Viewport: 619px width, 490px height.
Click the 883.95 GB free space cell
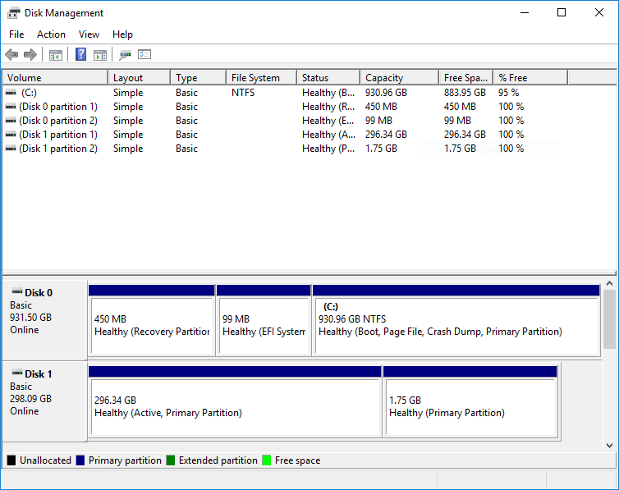[x=465, y=93]
